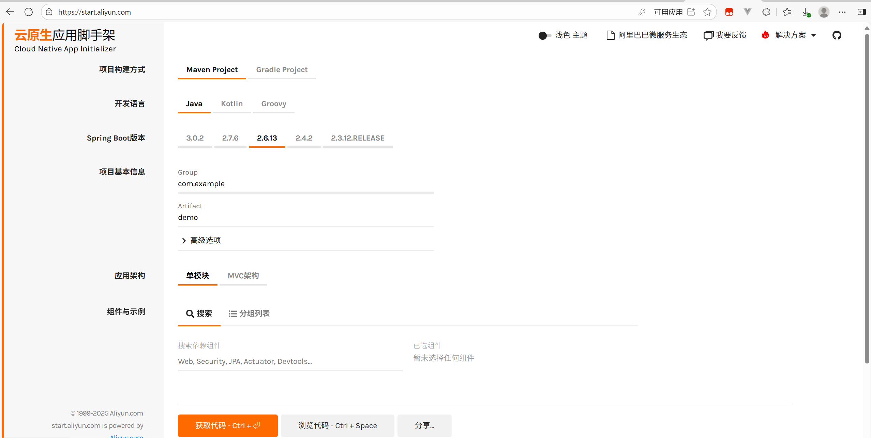Toggle the browser sidebar icon
This screenshot has width=871, height=438.
coord(861,12)
